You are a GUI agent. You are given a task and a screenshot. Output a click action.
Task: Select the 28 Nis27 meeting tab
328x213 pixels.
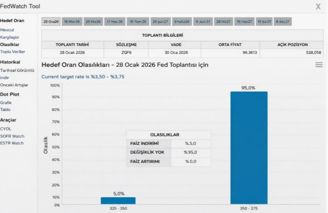pos(223,22)
